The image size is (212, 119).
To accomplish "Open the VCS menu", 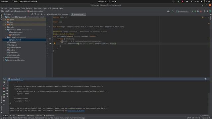I will coord(49,8).
